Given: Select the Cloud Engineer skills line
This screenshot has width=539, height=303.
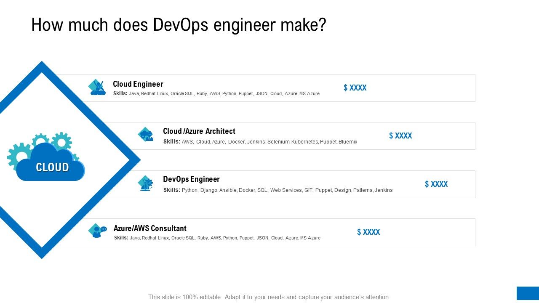Looking at the screenshot, I should tap(216, 93).
